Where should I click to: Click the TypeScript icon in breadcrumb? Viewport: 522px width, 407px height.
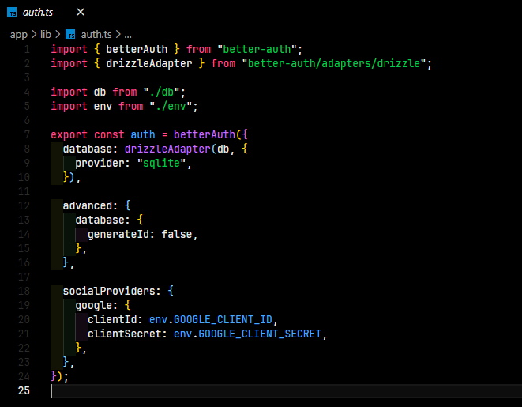tap(70, 34)
